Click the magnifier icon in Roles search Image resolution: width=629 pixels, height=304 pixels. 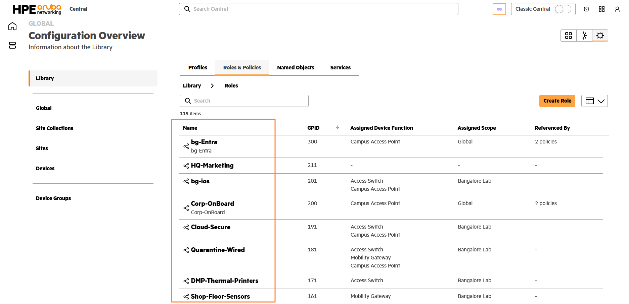pos(188,101)
